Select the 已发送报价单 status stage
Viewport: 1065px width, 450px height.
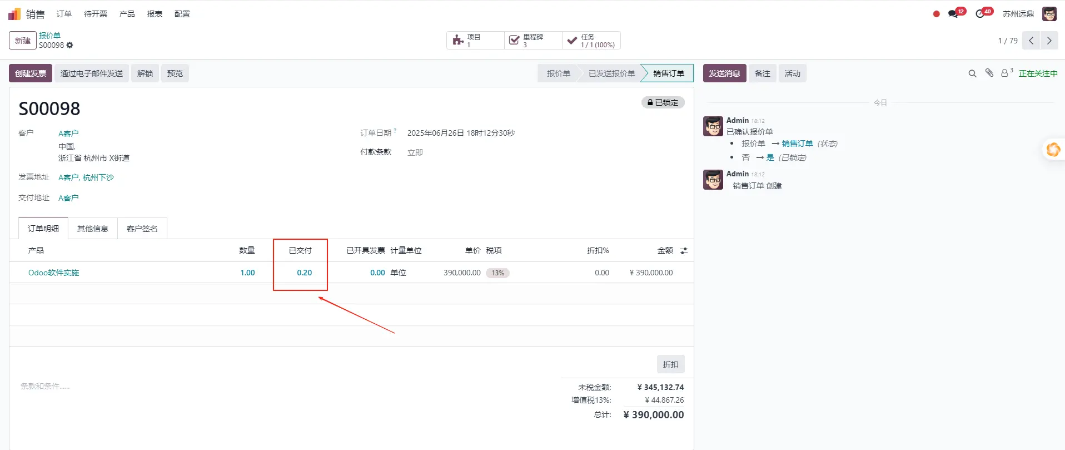click(x=611, y=73)
